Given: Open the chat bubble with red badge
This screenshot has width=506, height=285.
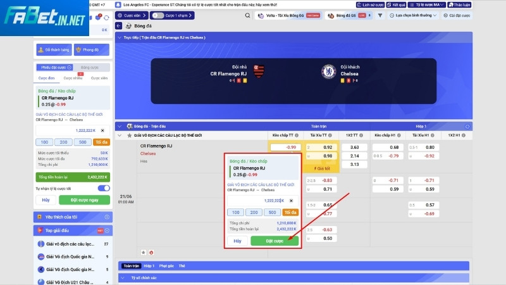Looking at the screenshot, I should click(98, 17).
